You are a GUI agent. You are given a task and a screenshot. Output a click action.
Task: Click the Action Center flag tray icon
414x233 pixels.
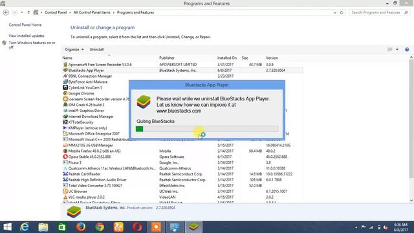point(364,227)
